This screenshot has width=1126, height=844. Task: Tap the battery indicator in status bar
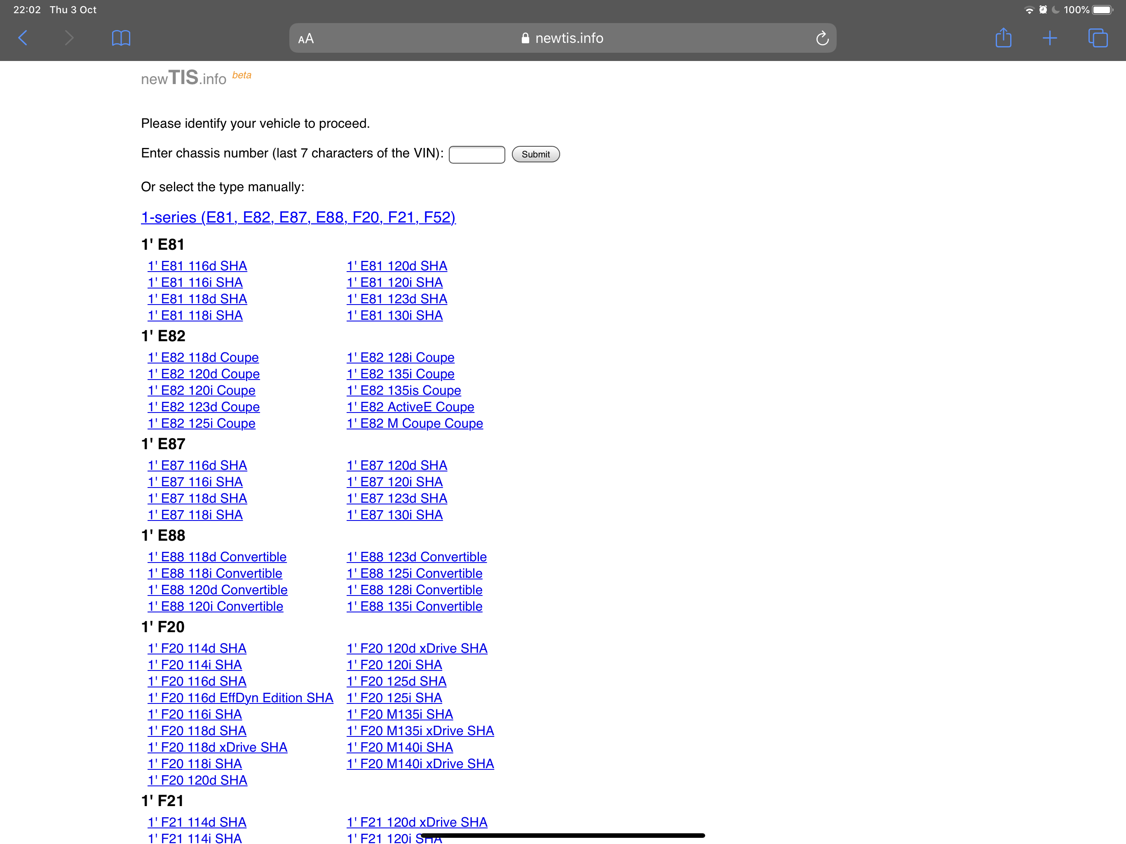click(x=1103, y=9)
